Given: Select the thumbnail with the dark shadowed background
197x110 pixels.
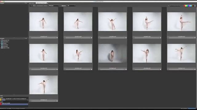Looking at the screenshot, I should (x=112, y=53).
